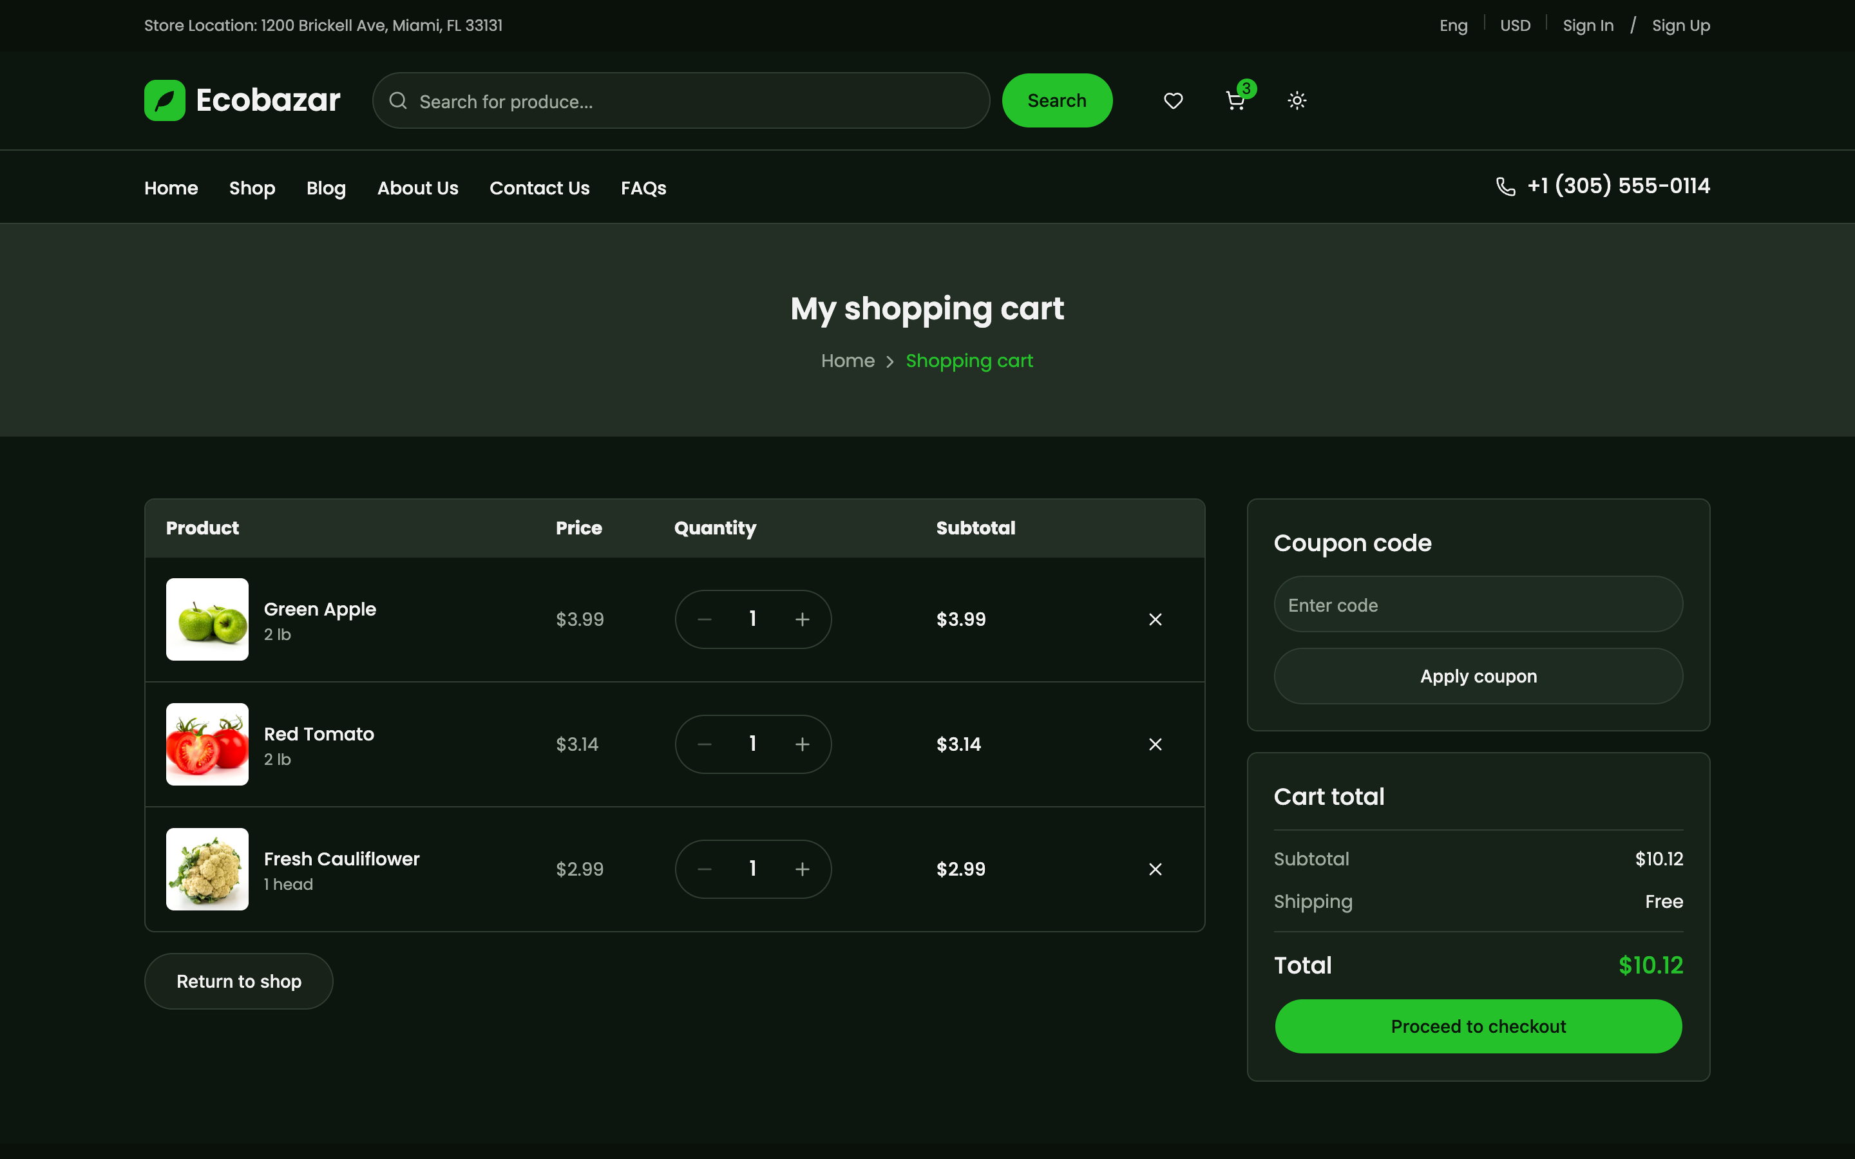This screenshot has height=1159, width=1855.
Task: Click the green Search button
Action: (x=1057, y=100)
